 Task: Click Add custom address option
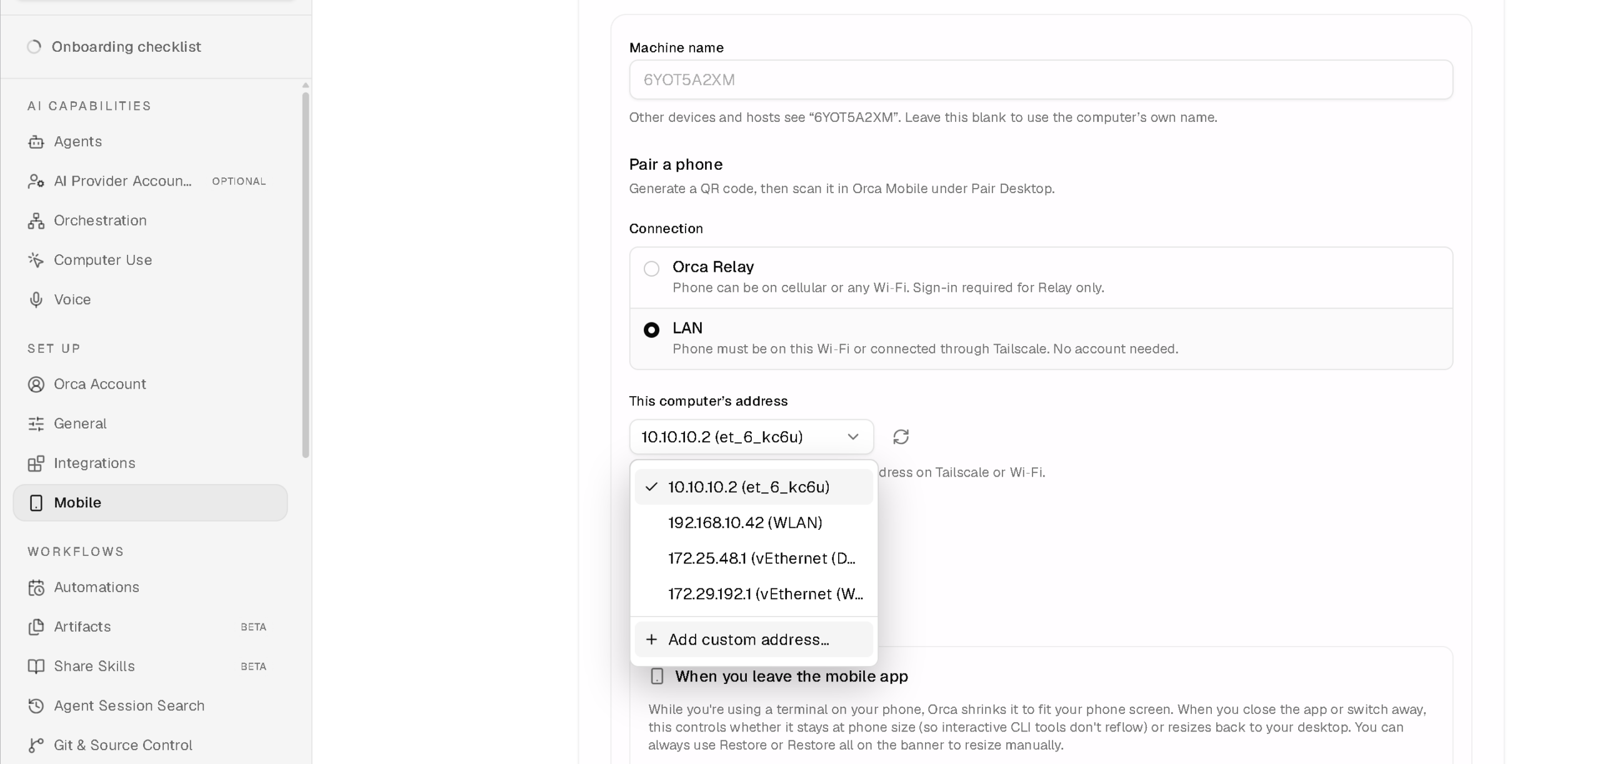tap(754, 640)
